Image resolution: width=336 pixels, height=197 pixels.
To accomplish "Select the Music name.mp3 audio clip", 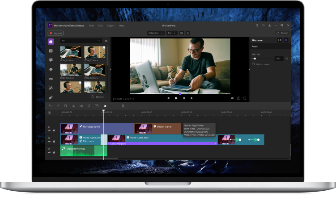I will point(84,151).
